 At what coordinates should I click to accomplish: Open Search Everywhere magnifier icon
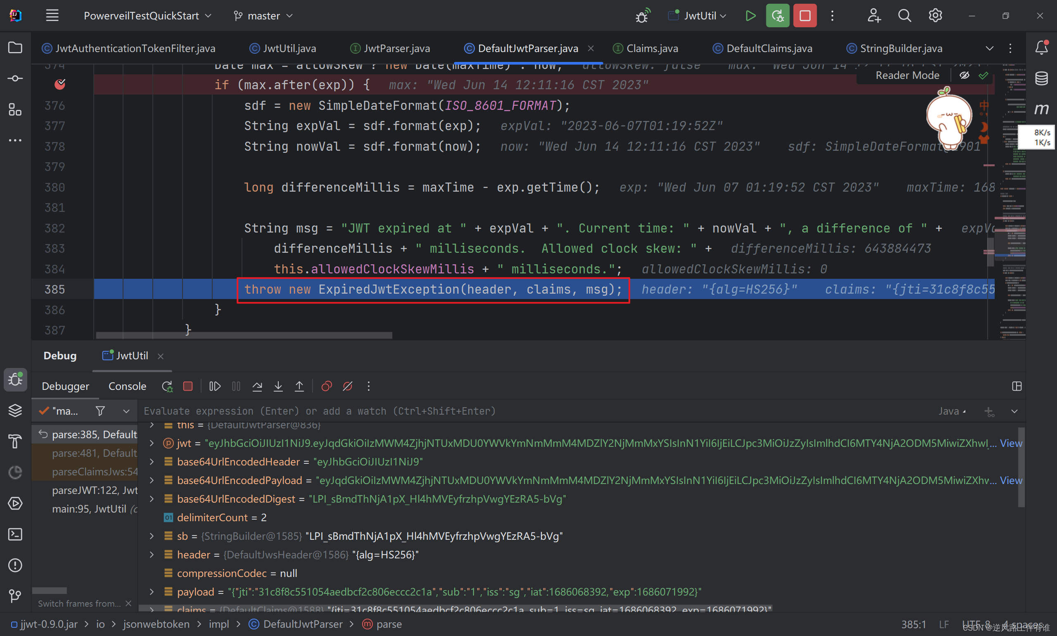pyautogui.click(x=904, y=16)
